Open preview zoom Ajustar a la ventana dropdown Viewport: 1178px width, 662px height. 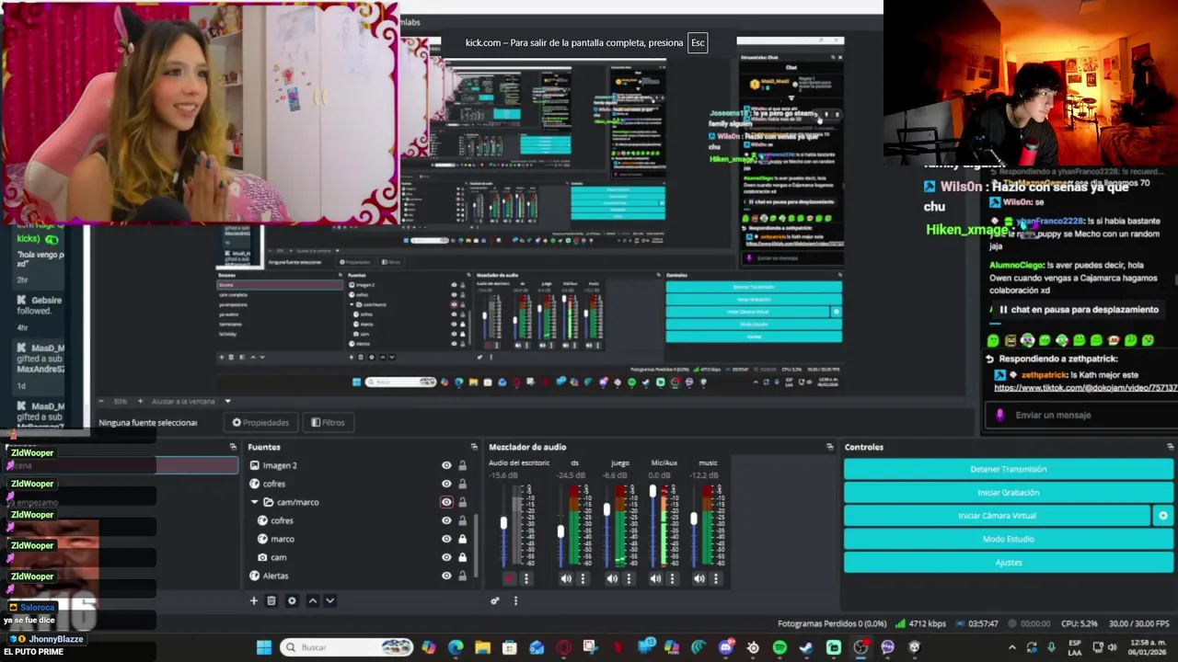227,401
